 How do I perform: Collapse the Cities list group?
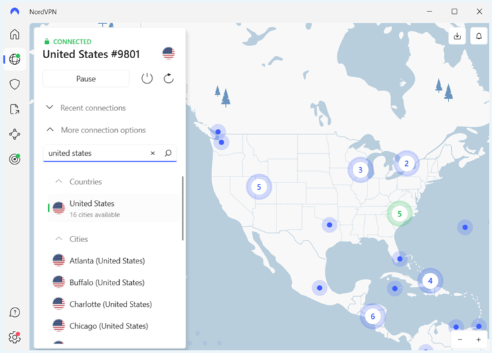[x=72, y=239]
